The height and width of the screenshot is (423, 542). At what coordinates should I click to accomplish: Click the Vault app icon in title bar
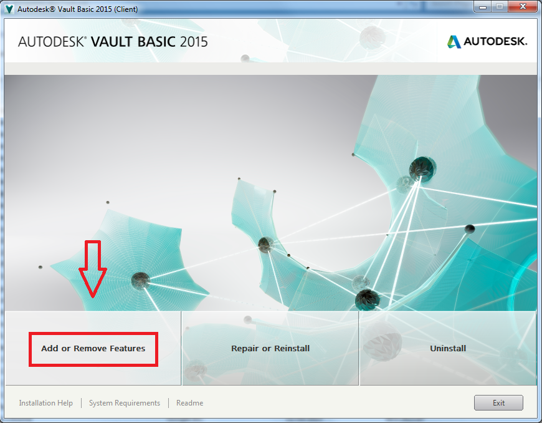coord(9,9)
